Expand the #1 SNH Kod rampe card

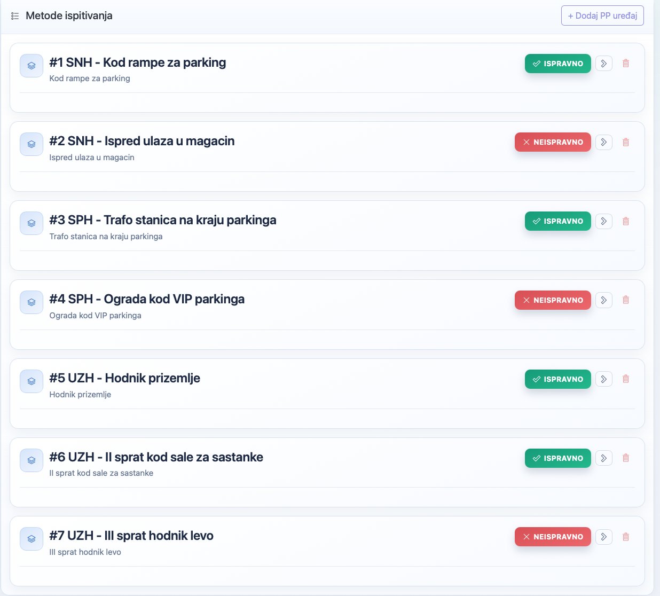[604, 64]
